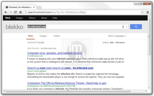Open Search.us.com (start.search.us.com) result link

pyautogui.click(x=60, y=68)
